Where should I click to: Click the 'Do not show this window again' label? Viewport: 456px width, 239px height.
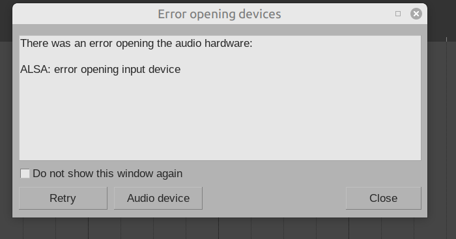click(x=107, y=174)
